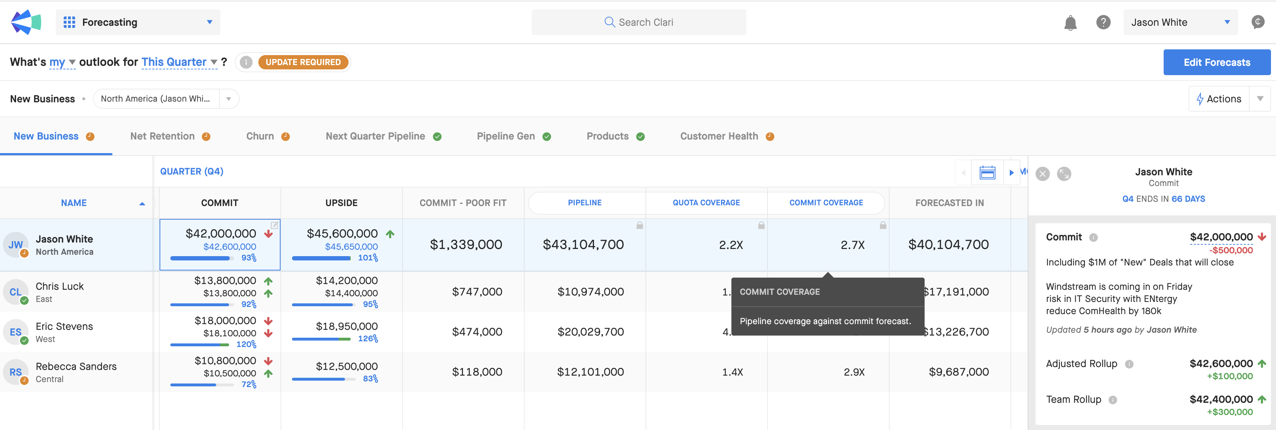Image resolution: width=1276 pixels, height=430 pixels.
Task: Click the Quota Coverage column header
Action: 706,203
